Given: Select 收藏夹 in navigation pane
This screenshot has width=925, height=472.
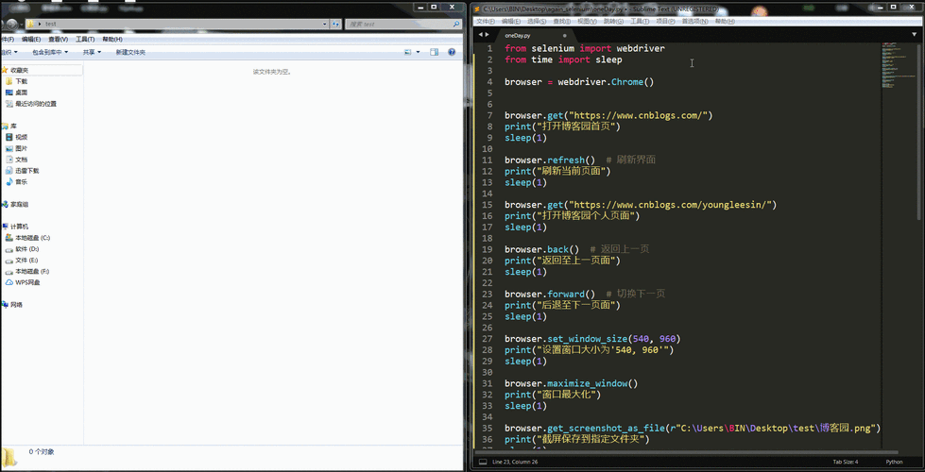Looking at the screenshot, I should tap(19, 70).
